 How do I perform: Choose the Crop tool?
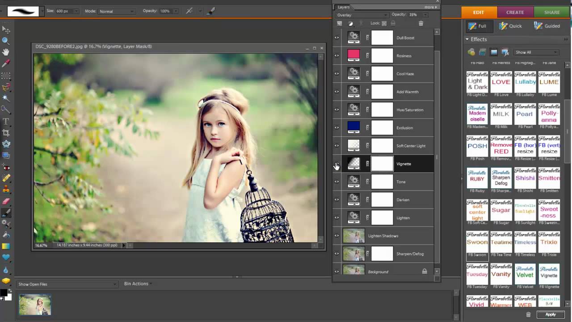(6, 133)
